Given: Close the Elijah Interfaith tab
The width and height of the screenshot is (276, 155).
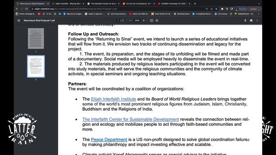Looking at the screenshot, I should point(83,4).
